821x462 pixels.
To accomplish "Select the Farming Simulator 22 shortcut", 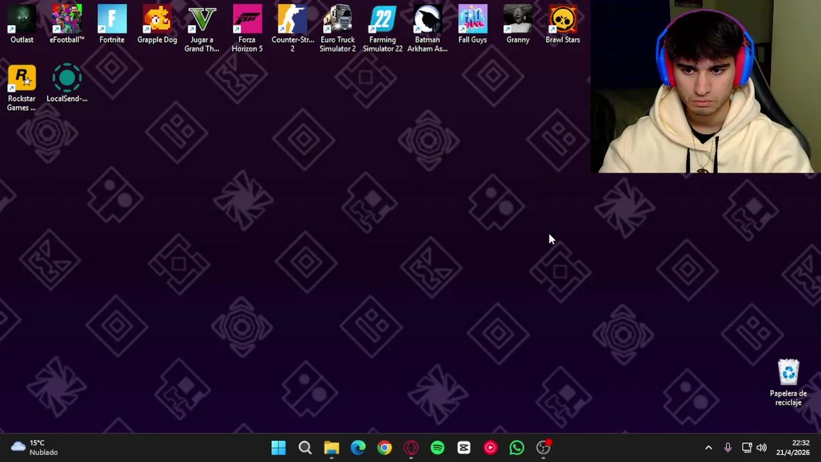I will [382, 28].
